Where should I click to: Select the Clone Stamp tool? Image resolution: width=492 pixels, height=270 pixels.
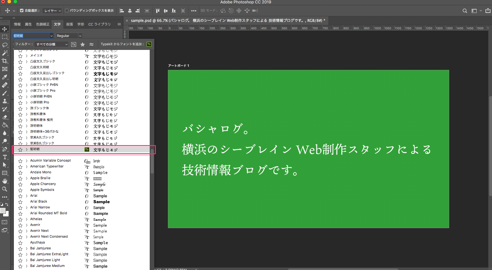[x=5, y=101]
